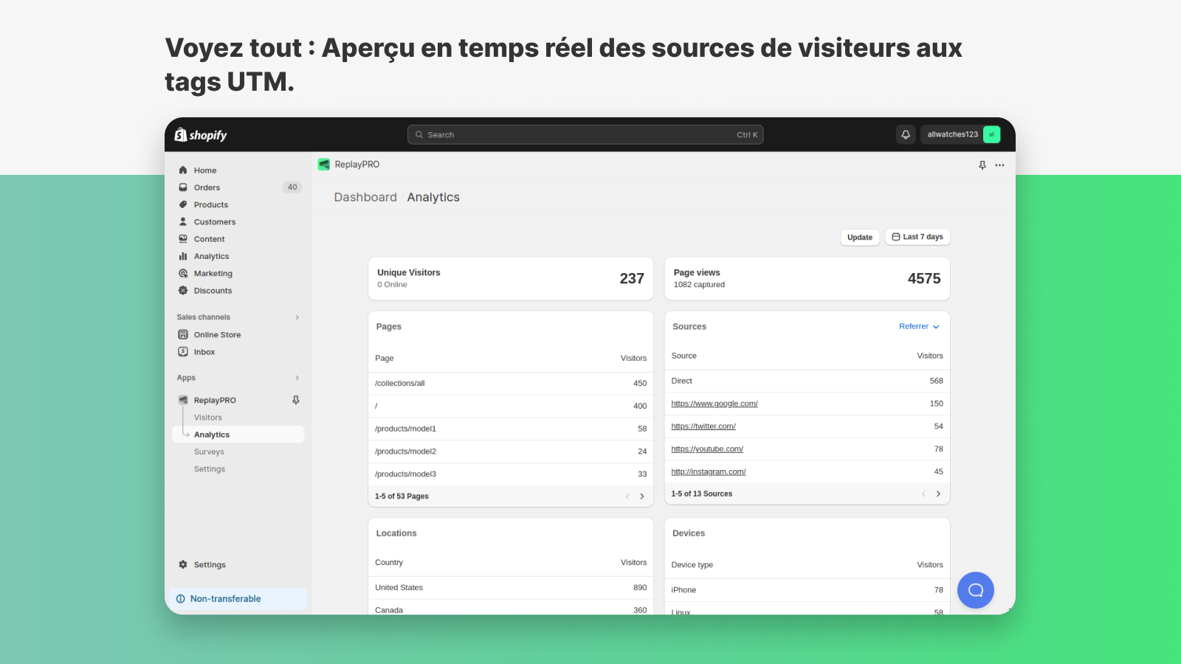Click the Unique Visitors card

click(511, 279)
